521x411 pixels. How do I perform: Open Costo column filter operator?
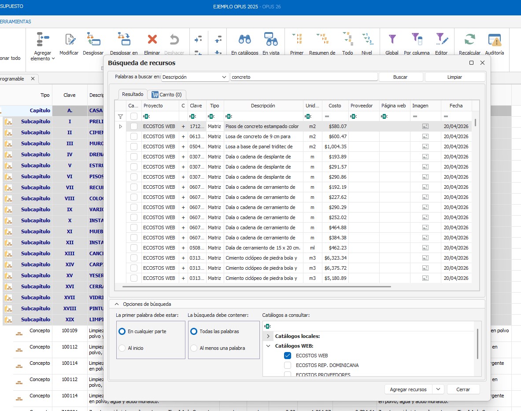[327, 117]
